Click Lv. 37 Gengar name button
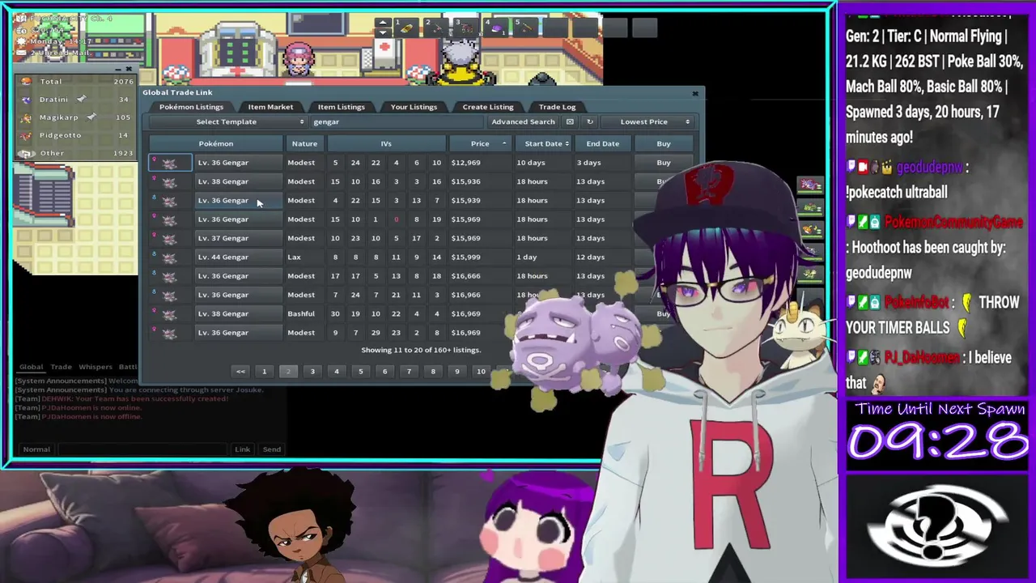Image resolution: width=1036 pixels, height=583 pixels. [239, 238]
